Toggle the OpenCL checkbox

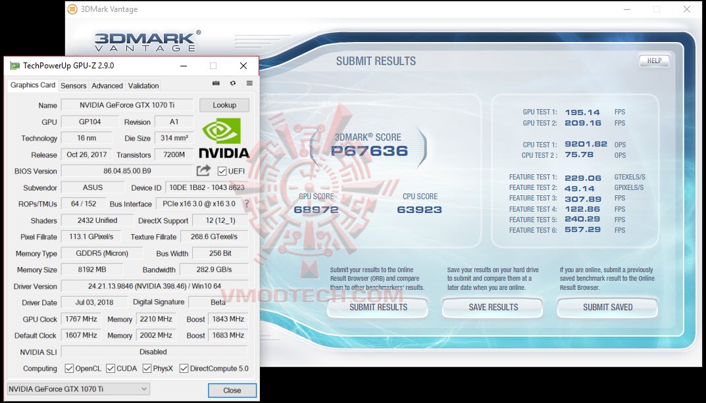(69, 368)
